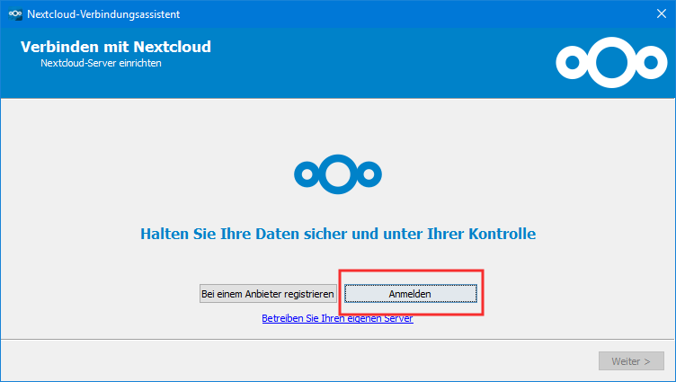Click empty area of the blue header banner

pyautogui.click(x=360, y=63)
